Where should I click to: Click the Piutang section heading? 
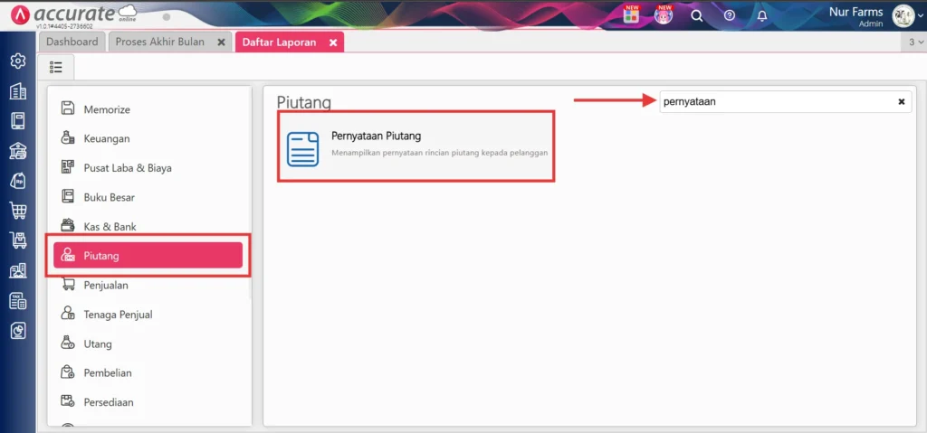pos(304,102)
